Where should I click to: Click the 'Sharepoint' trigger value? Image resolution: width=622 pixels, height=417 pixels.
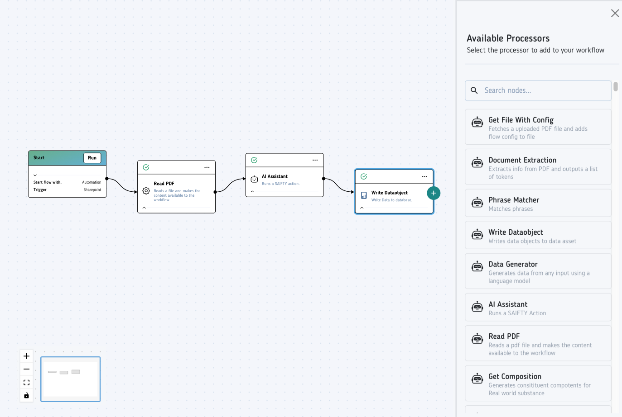click(92, 190)
